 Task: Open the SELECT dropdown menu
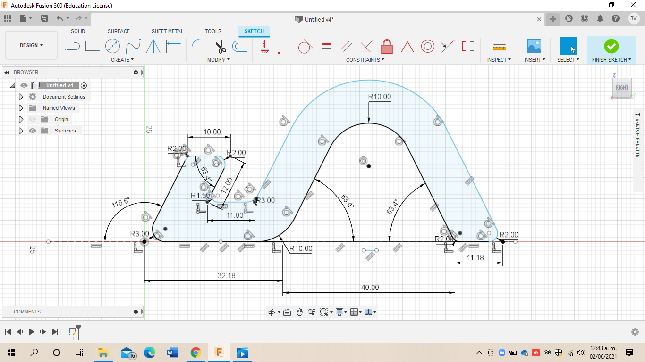[x=568, y=60]
